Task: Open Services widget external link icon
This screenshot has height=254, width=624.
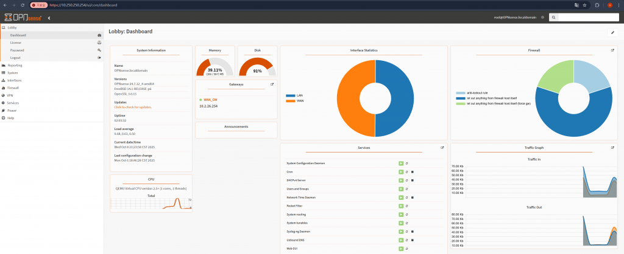Action: pyautogui.click(x=442, y=148)
